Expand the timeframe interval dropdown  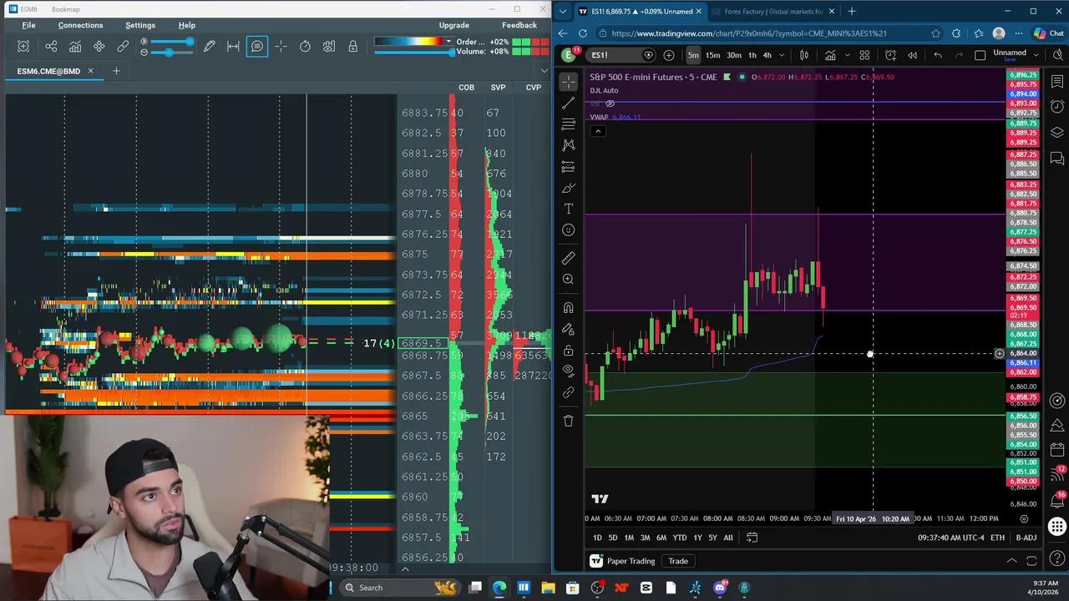pos(782,55)
